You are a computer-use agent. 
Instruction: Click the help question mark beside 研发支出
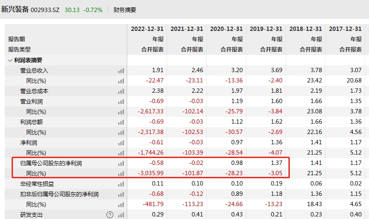(110, 215)
